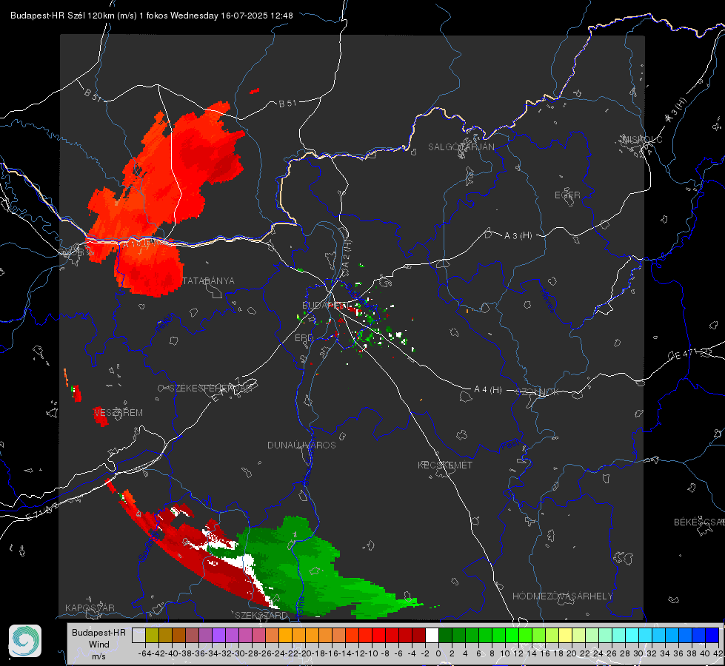Click the 'Budapest-HR Wind m/s' legend label
Image resolution: width=725 pixels, height=666 pixels.
[x=99, y=645]
